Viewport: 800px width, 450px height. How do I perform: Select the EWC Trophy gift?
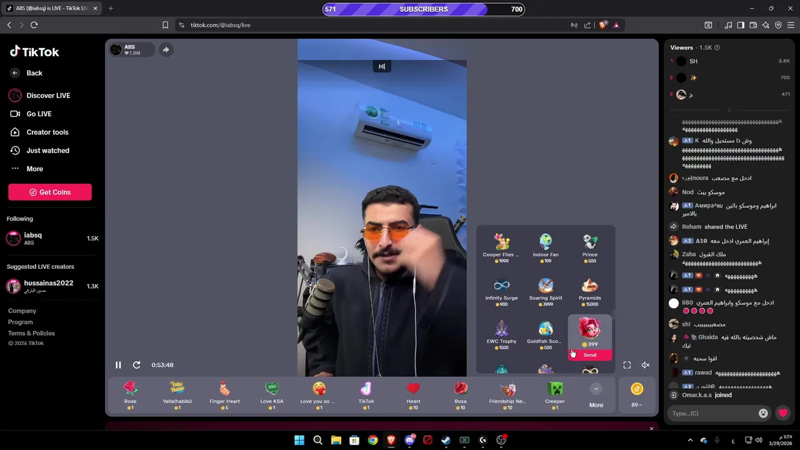coord(501,336)
